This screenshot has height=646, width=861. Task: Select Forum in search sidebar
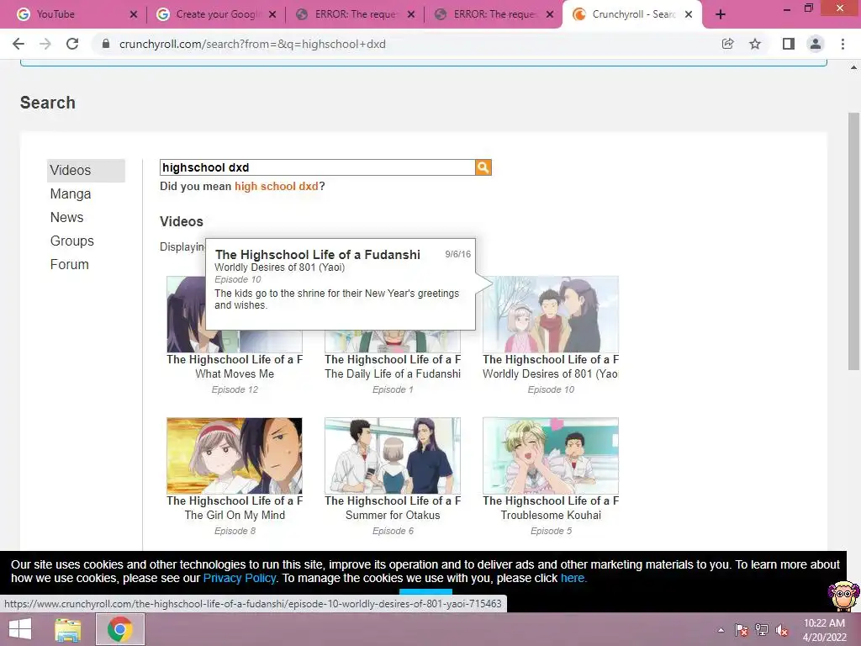pyautogui.click(x=69, y=265)
